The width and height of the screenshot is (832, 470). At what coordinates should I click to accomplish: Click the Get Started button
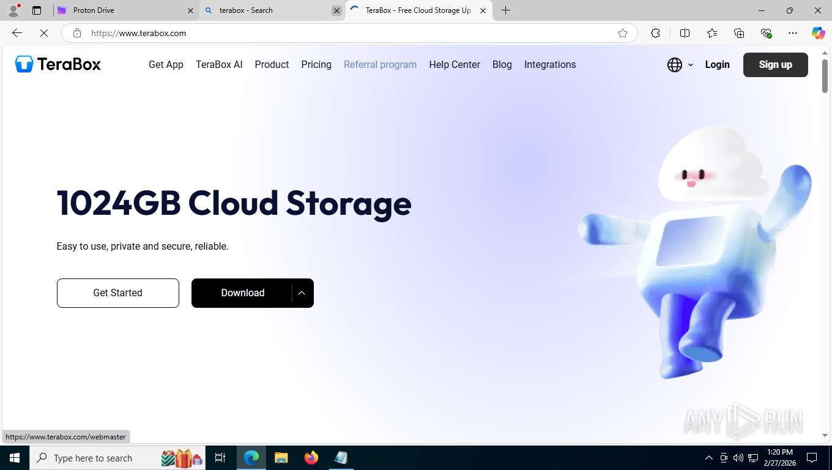click(118, 293)
